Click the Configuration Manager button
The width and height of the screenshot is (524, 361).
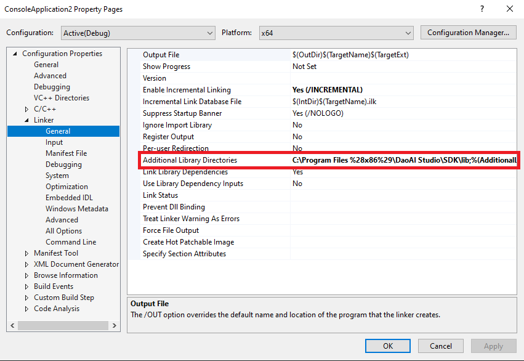pyautogui.click(x=468, y=33)
